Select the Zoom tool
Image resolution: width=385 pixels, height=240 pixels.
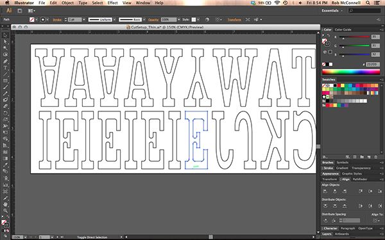[5, 211]
